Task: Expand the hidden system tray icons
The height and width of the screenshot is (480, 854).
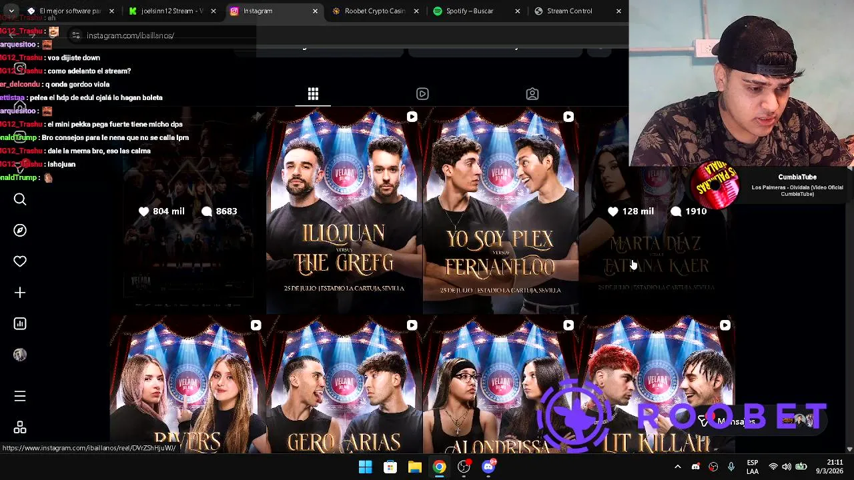Action: coord(677,467)
